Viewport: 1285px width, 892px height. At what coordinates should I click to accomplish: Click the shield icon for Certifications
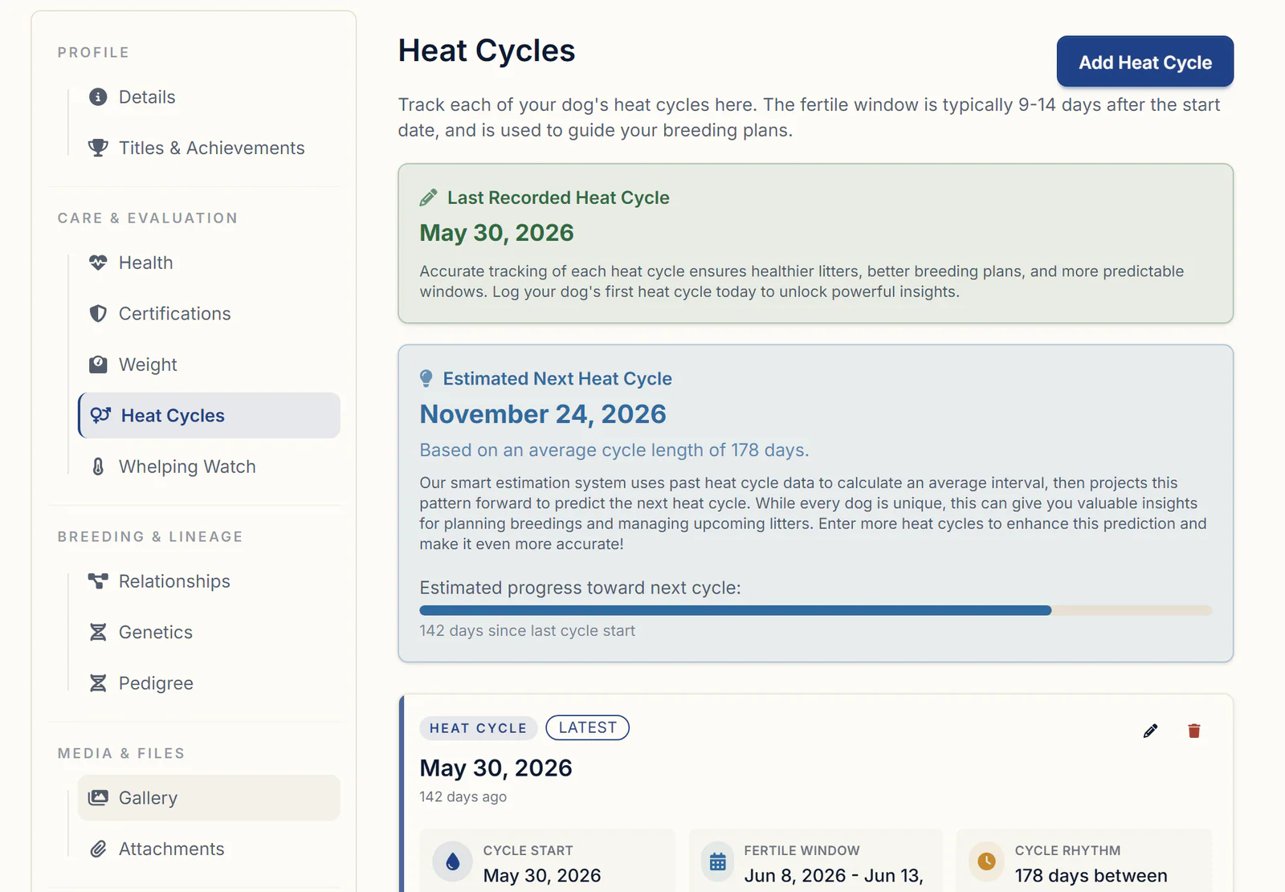pyautogui.click(x=98, y=314)
